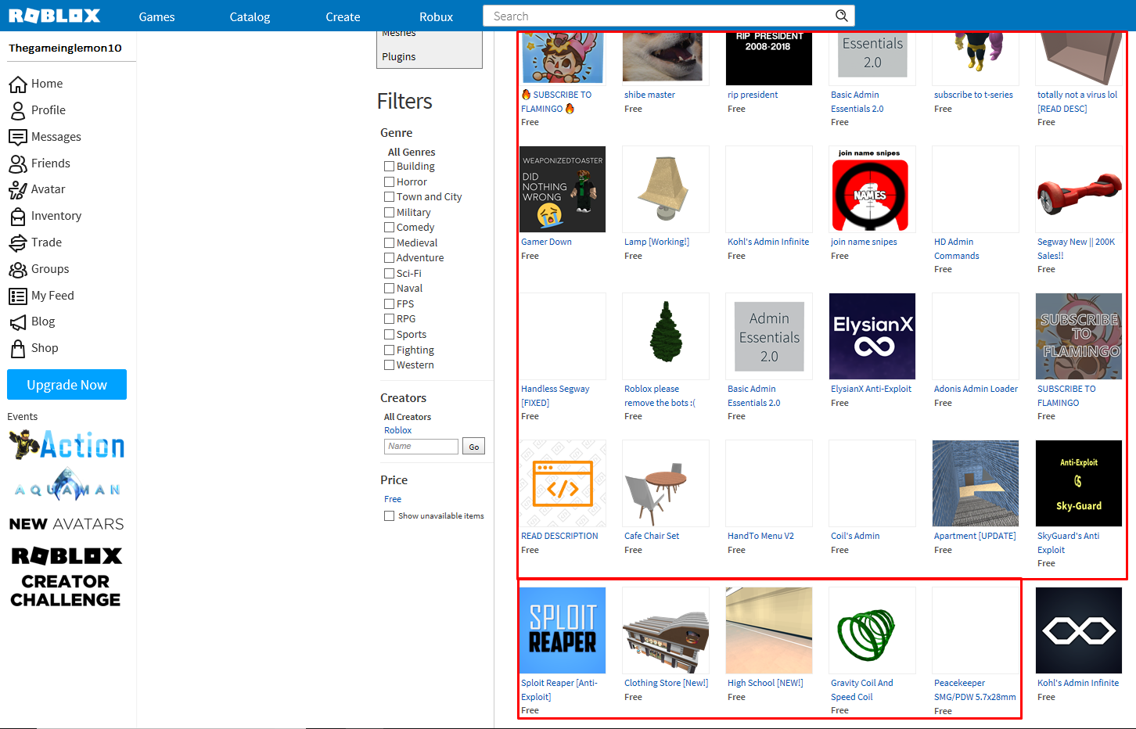Open the Profile sidebar icon
This screenshot has width=1136, height=729.
(18, 110)
